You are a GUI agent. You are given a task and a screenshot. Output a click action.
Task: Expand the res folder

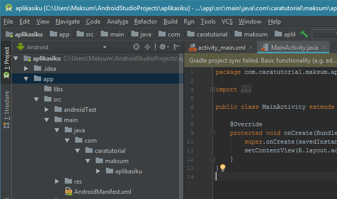[57, 182]
